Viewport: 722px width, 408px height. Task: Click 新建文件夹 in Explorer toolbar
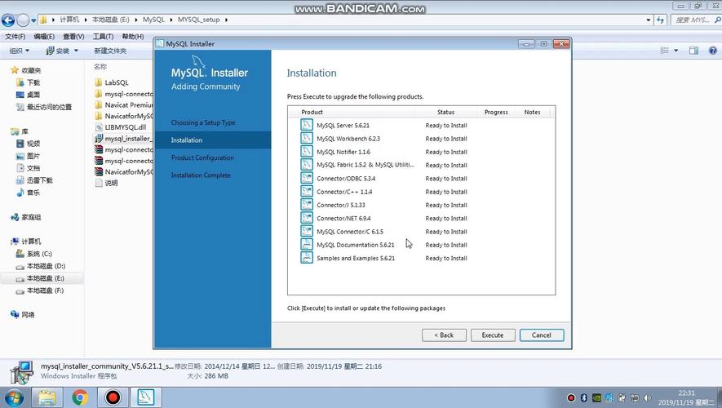(110, 51)
